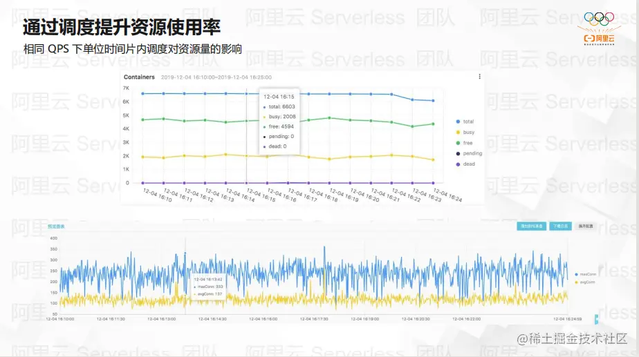Click the 添加到仪表盘 button
639x357 pixels.
[531, 226]
